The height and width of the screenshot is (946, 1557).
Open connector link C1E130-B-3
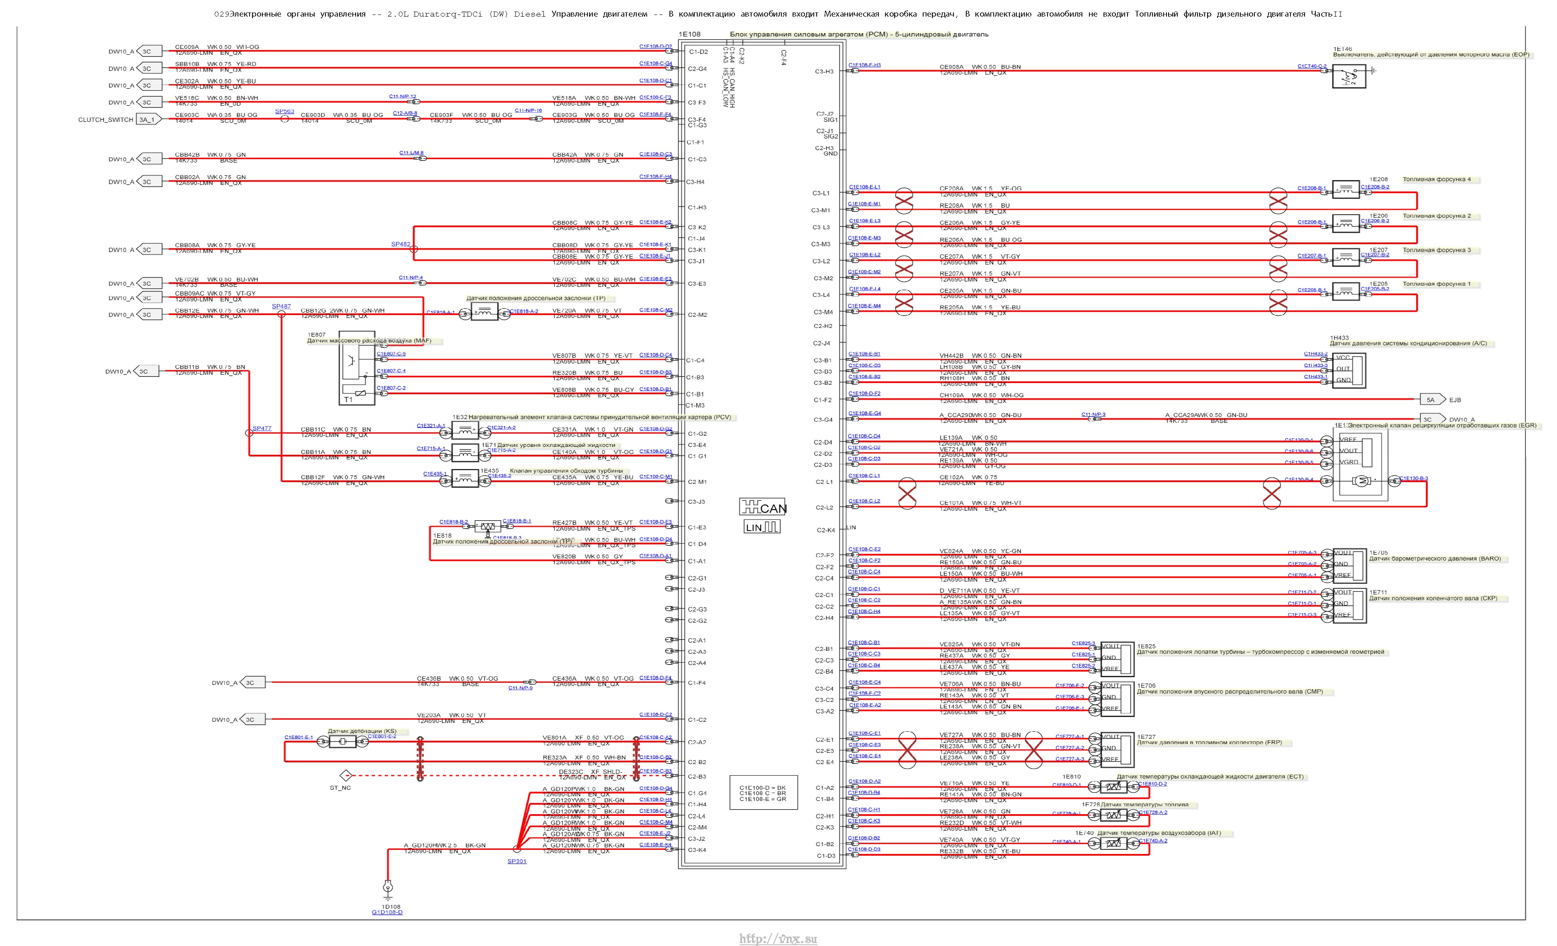(x=1414, y=478)
